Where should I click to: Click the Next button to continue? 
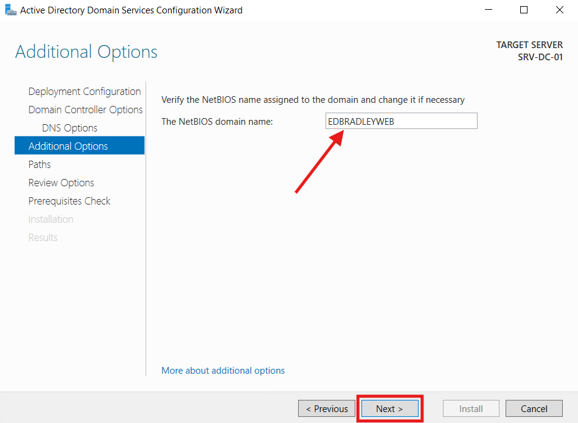click(x=389, y=408)
